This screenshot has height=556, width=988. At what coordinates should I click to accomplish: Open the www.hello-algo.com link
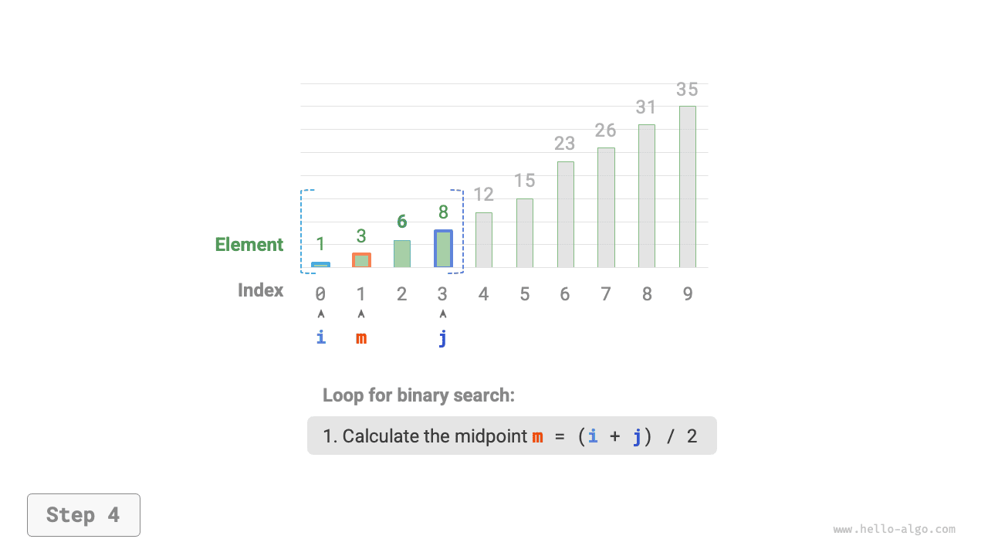tap(894, 530)
